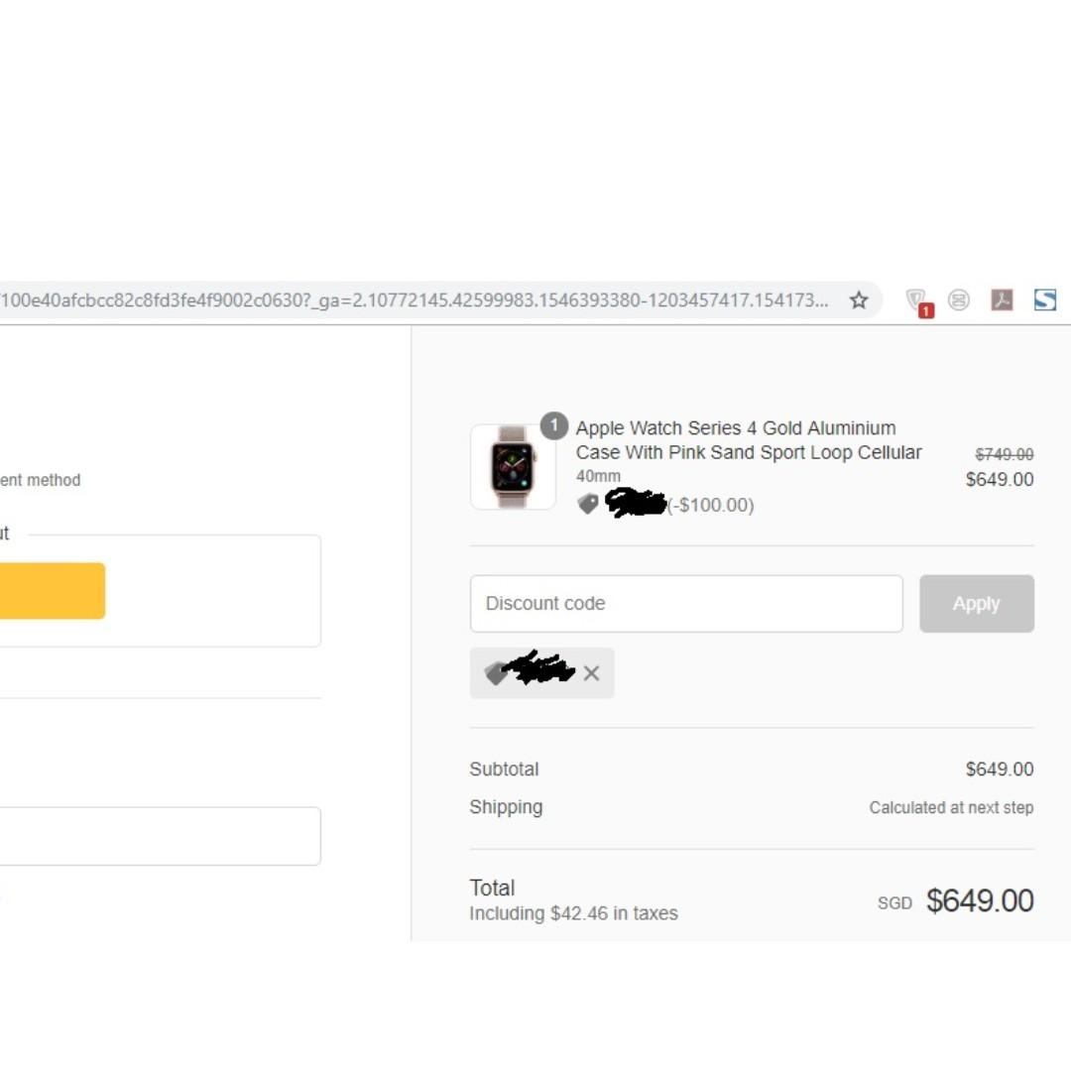Viewport: 1071px width, 1071px height.
Task: Click the bookmark star icon in address bar
Action: click(859, 300)
